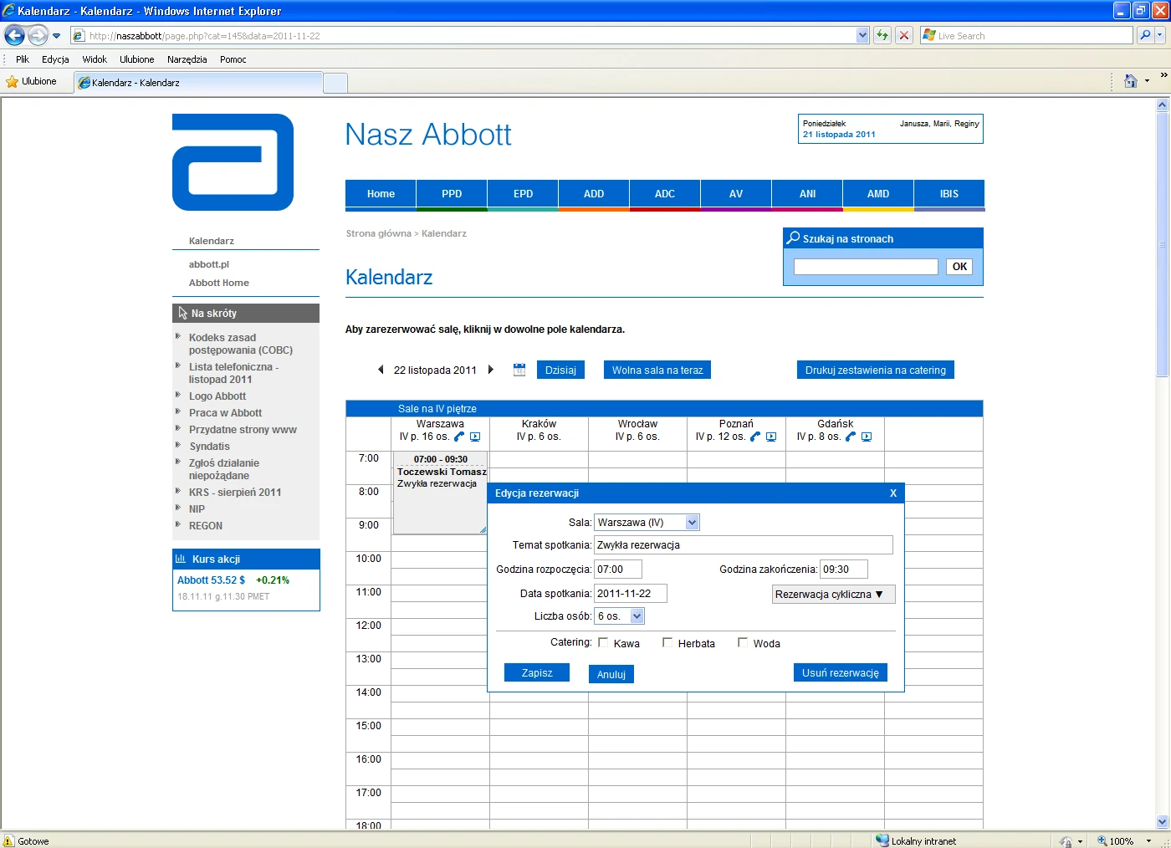The image size is (1171, 848).
Task: Open the PPD navigation tab
Action: [452, 194]
